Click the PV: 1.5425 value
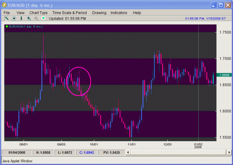Viewport: 233px width, 165px height. coord(111,153)
